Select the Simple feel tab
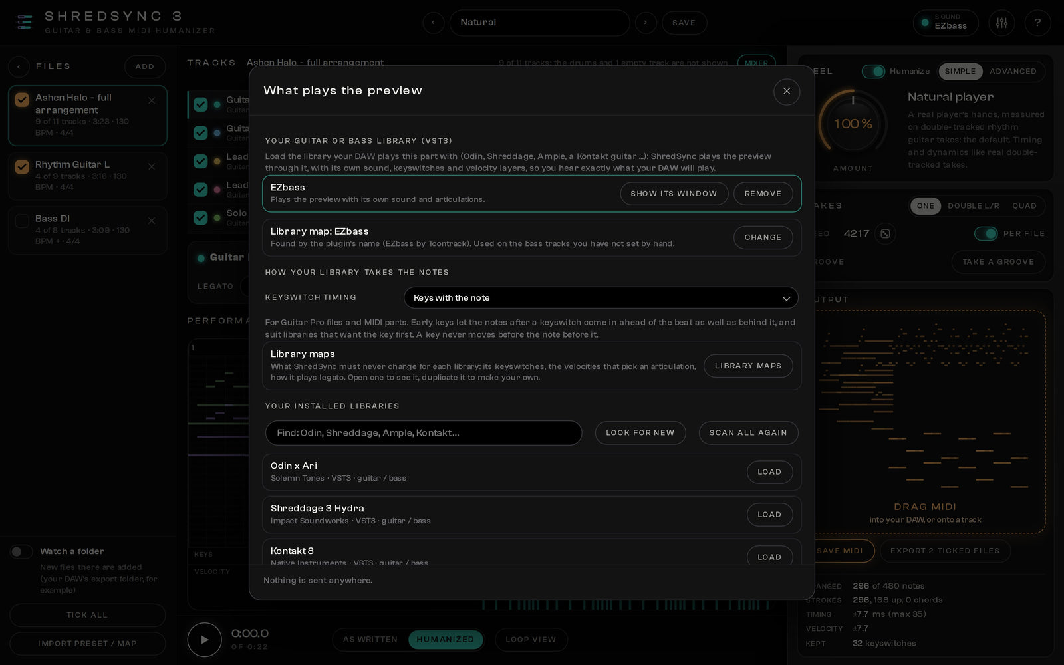 [x=960, y=71]
